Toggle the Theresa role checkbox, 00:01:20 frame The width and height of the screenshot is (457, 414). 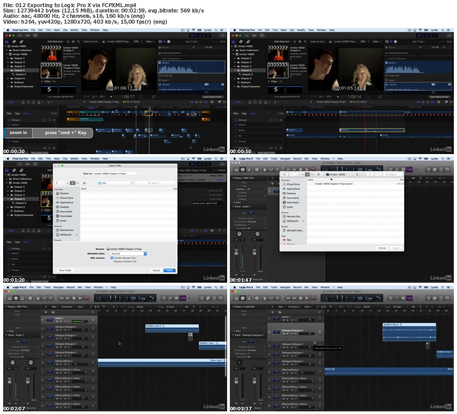pos(9,270)
